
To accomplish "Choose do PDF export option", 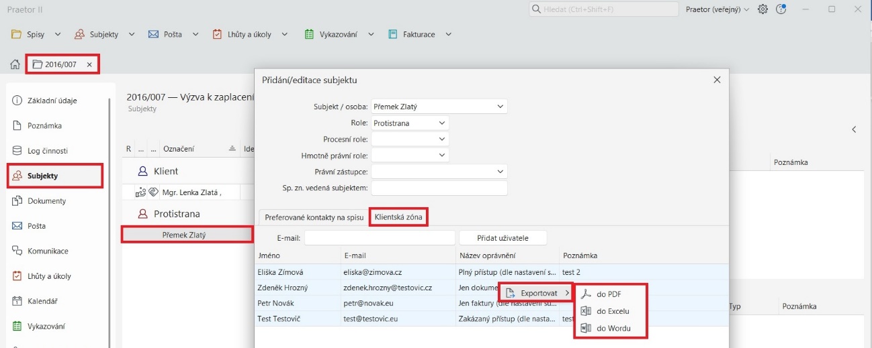I will pos(611,294).
